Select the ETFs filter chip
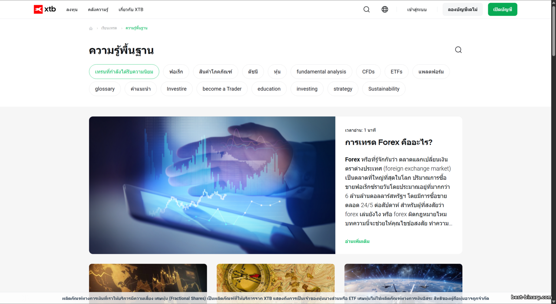 [x=396, y=72]
